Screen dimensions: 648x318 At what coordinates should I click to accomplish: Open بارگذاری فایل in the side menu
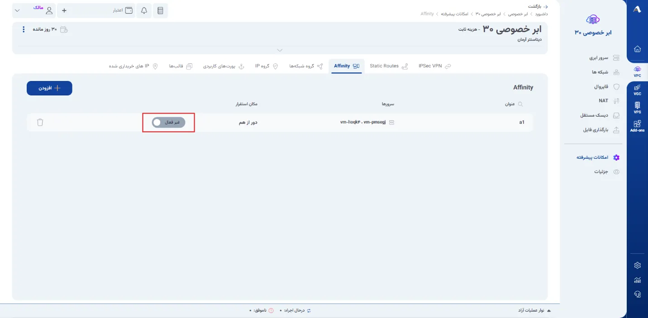pyautogui.click(x=601, y=130)
